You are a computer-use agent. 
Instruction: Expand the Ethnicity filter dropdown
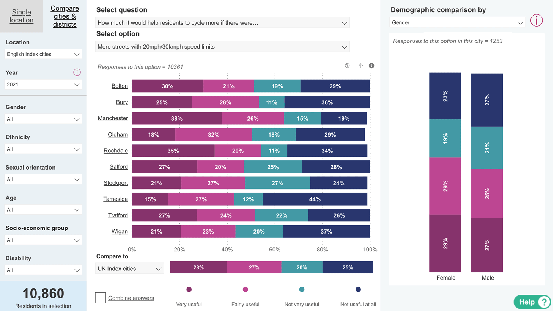(43, 149)
